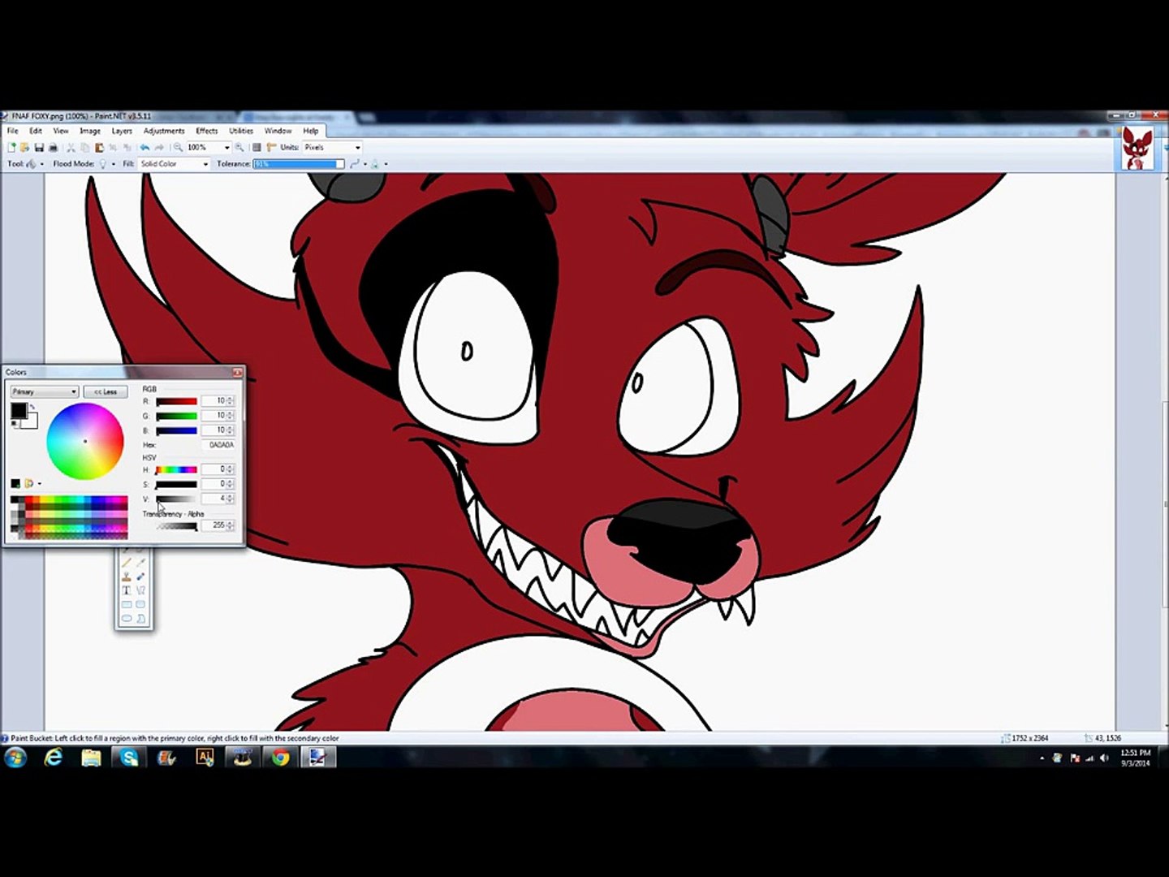This screenshot has width=1169, height=877.
Task: Toggle the pixel grid icon
Action: (257, 148)
